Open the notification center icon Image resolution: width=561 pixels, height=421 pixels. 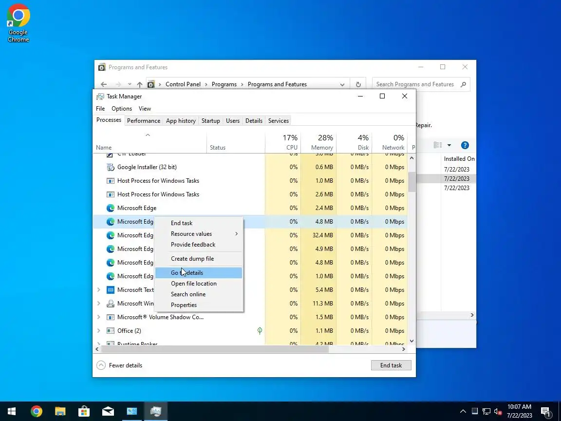(545, 412)
